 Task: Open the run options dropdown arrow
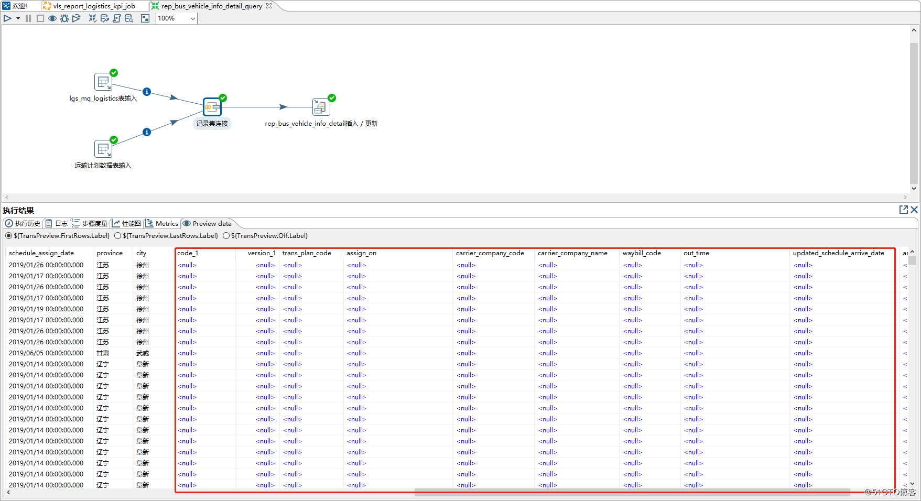coord(18,18)
